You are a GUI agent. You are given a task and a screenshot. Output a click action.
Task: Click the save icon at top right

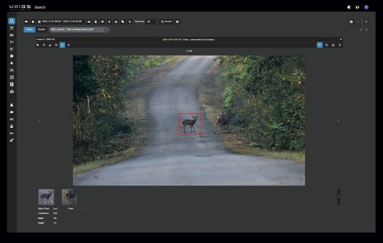pos(351,22)
